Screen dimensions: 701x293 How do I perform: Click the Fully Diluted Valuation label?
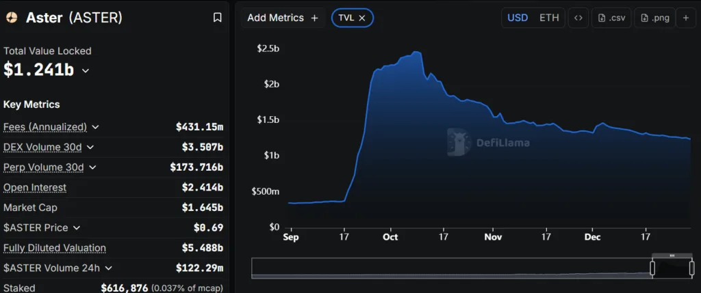(x=55, y=248)
